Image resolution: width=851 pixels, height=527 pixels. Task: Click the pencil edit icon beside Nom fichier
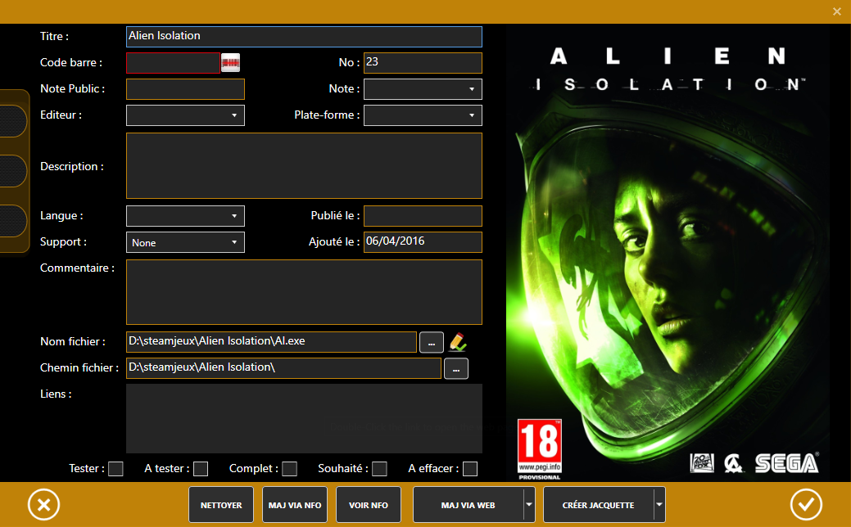[x=458, y=341]
